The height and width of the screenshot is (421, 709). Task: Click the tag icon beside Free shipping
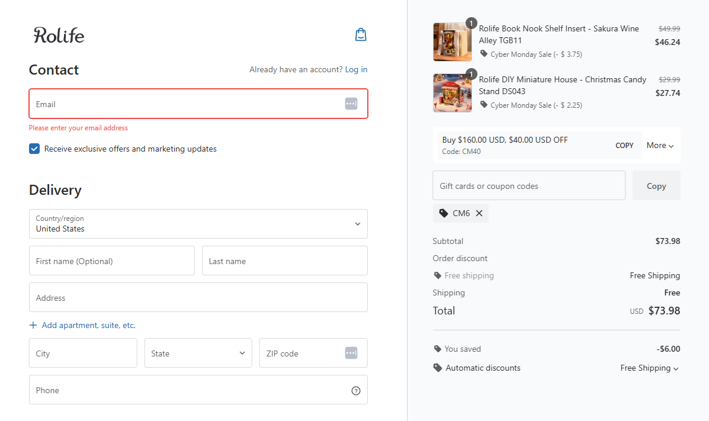tap(437, 275)
